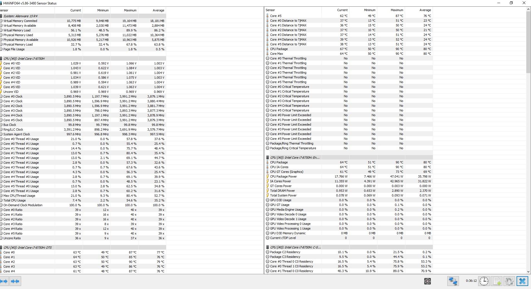Select the System: Alienware 15 R4 group header
531x289 pixels.
tap(20, 16)
